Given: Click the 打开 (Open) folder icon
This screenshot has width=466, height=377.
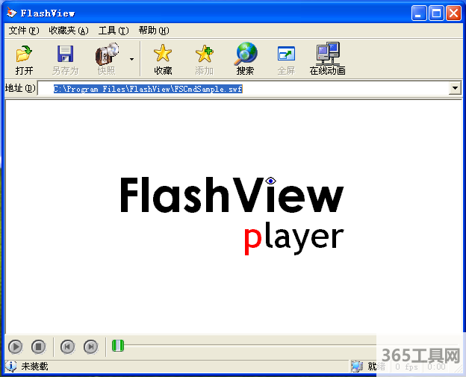Looking at the screenshot, I should tap(24, 54).
